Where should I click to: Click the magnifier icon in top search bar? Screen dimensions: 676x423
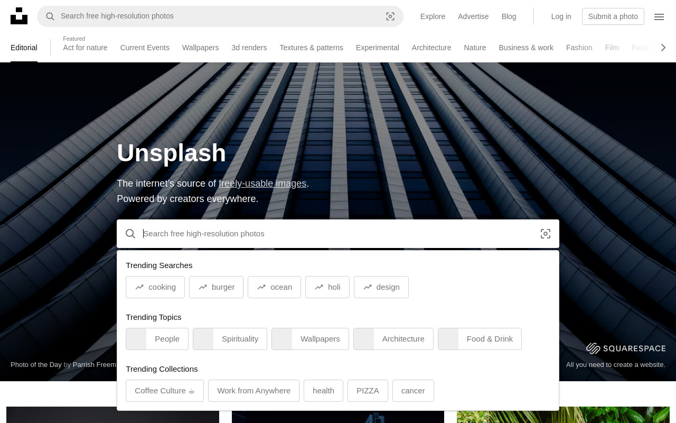pyautogui.click(x=50, y=16)
